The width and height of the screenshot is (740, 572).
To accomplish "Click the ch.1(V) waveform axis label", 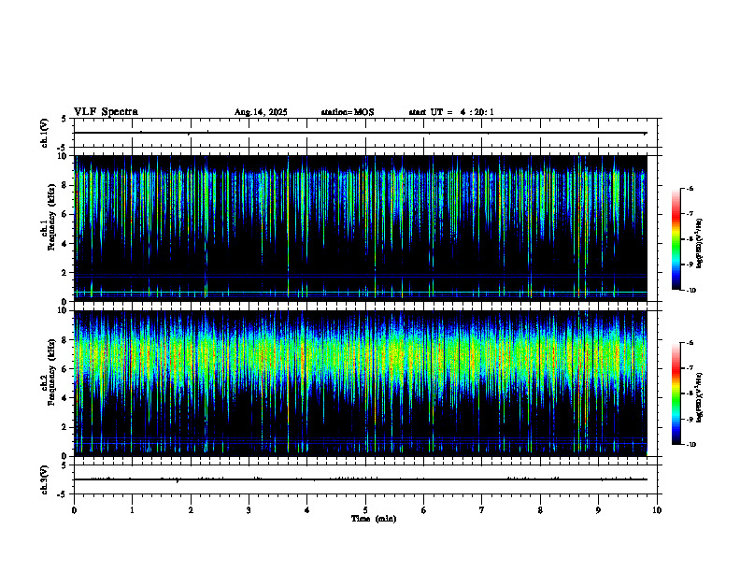I will [x=45, y=133].
